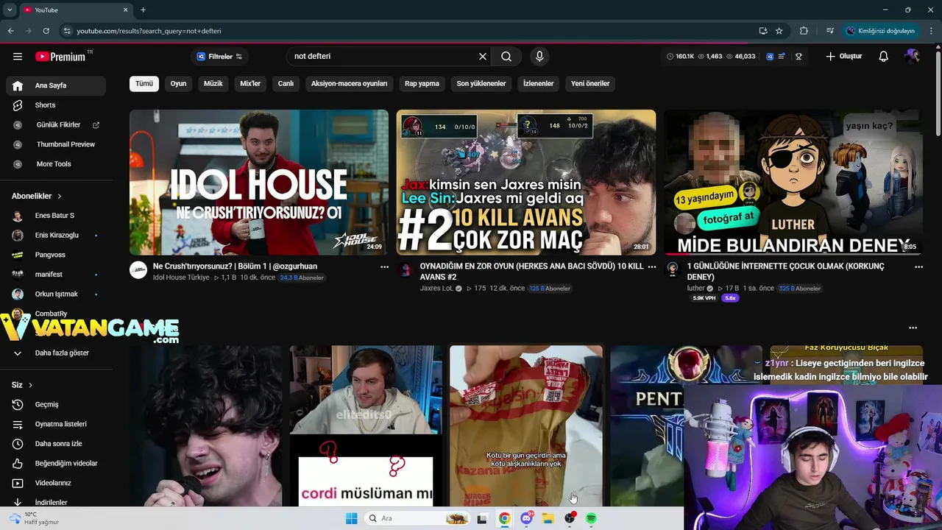Select the İzlenenler filter chip
The height and width of the screenshot is (530, 942).
(538, 83)
